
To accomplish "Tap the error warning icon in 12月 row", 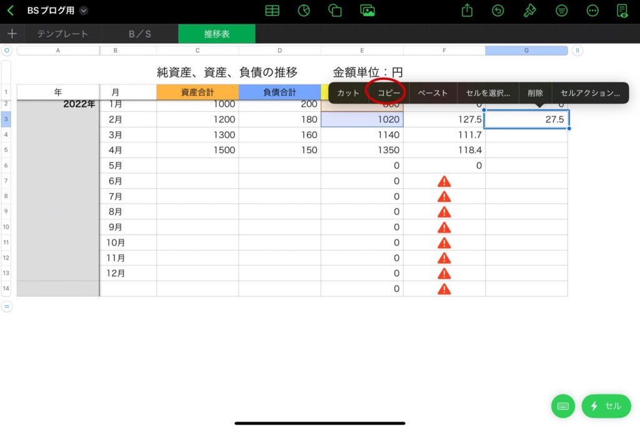I will [444, 274].
